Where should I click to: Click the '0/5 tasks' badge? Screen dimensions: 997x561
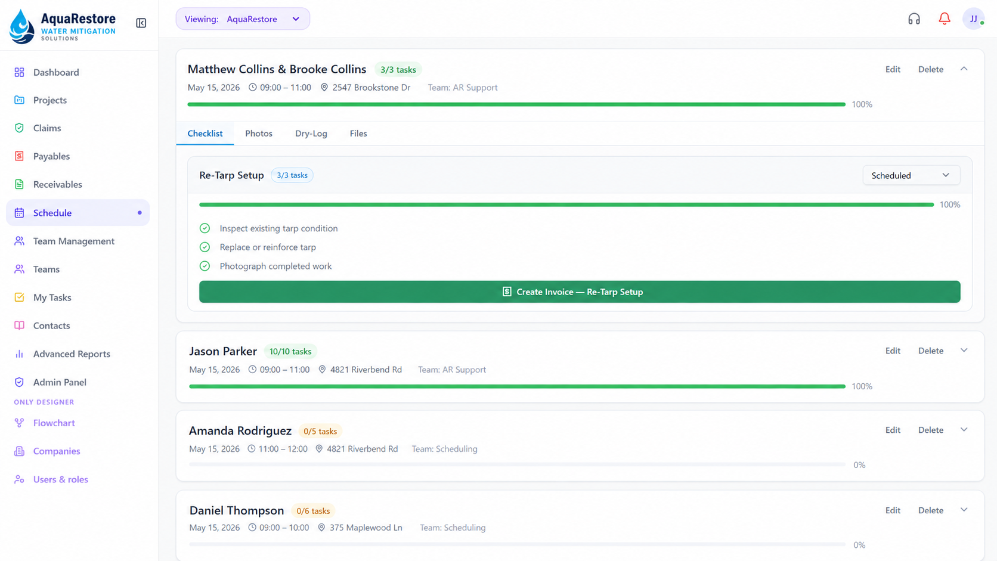point(320,431)
